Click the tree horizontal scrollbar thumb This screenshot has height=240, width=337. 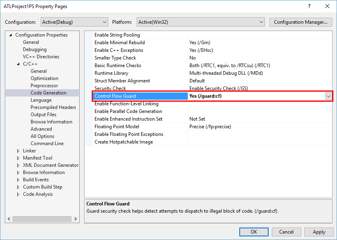[42, 219]
